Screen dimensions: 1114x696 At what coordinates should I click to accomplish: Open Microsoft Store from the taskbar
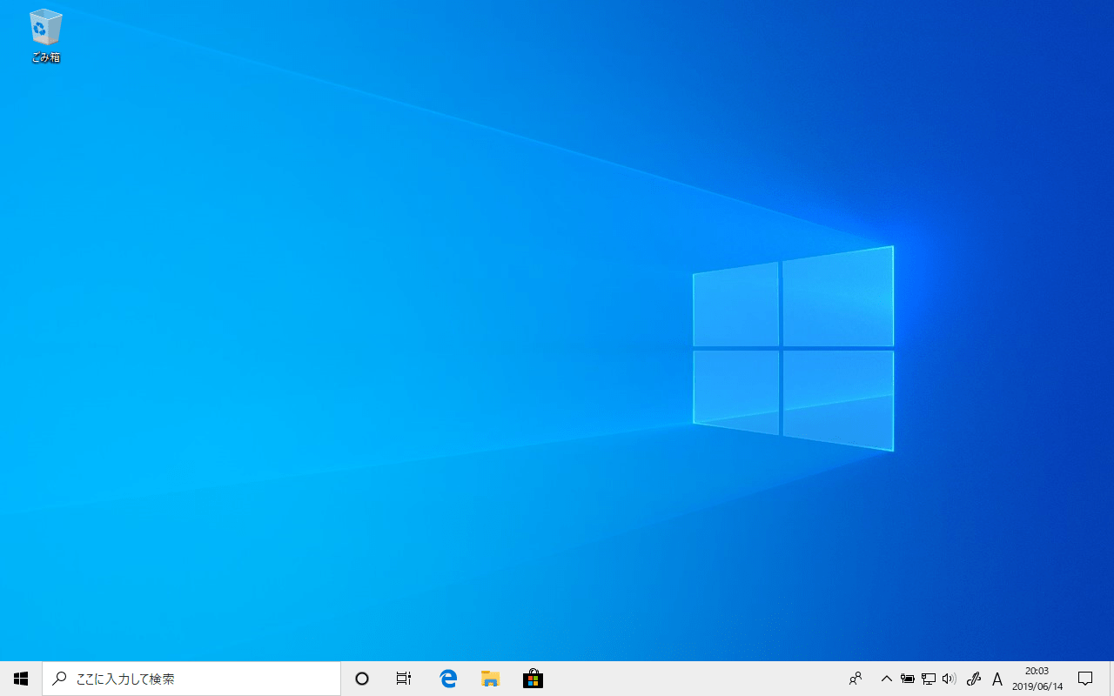pos(533,679)
